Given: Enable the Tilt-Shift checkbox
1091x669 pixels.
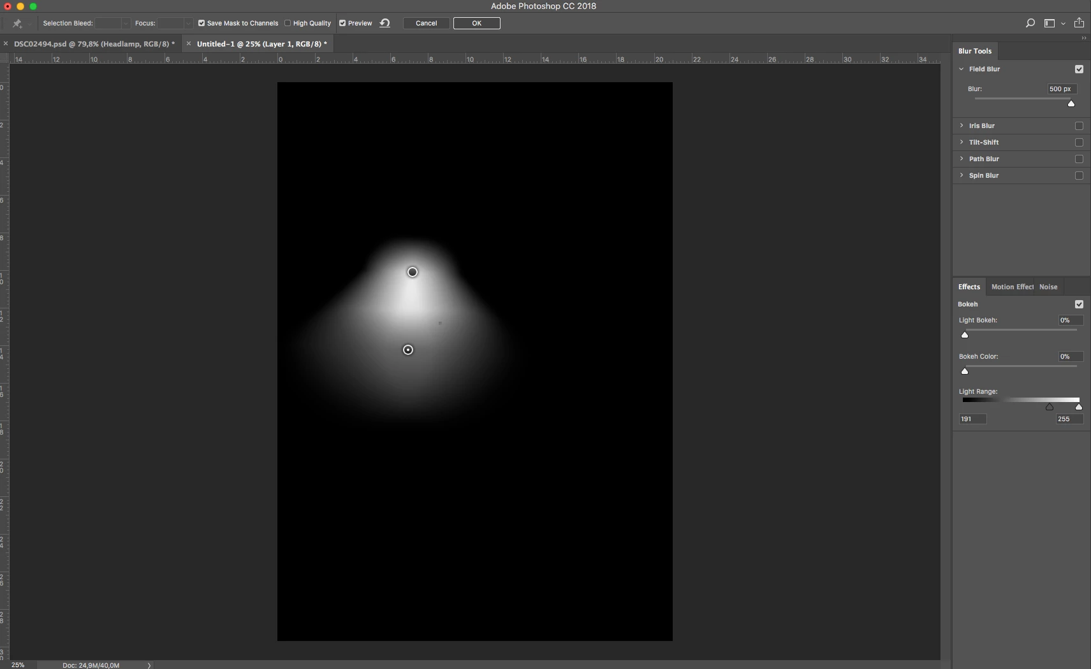Looking at the screenshot, I should [1079, 142].
